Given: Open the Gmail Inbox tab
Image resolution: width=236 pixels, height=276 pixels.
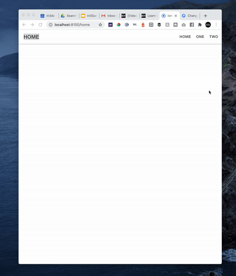Looking at the screenshot, I should pos(109,16).
